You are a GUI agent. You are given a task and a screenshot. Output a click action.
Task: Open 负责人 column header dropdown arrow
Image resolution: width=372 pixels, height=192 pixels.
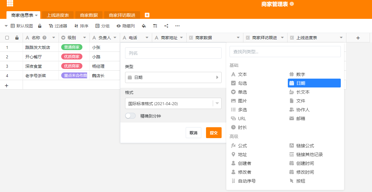click(x=115, y=38)
